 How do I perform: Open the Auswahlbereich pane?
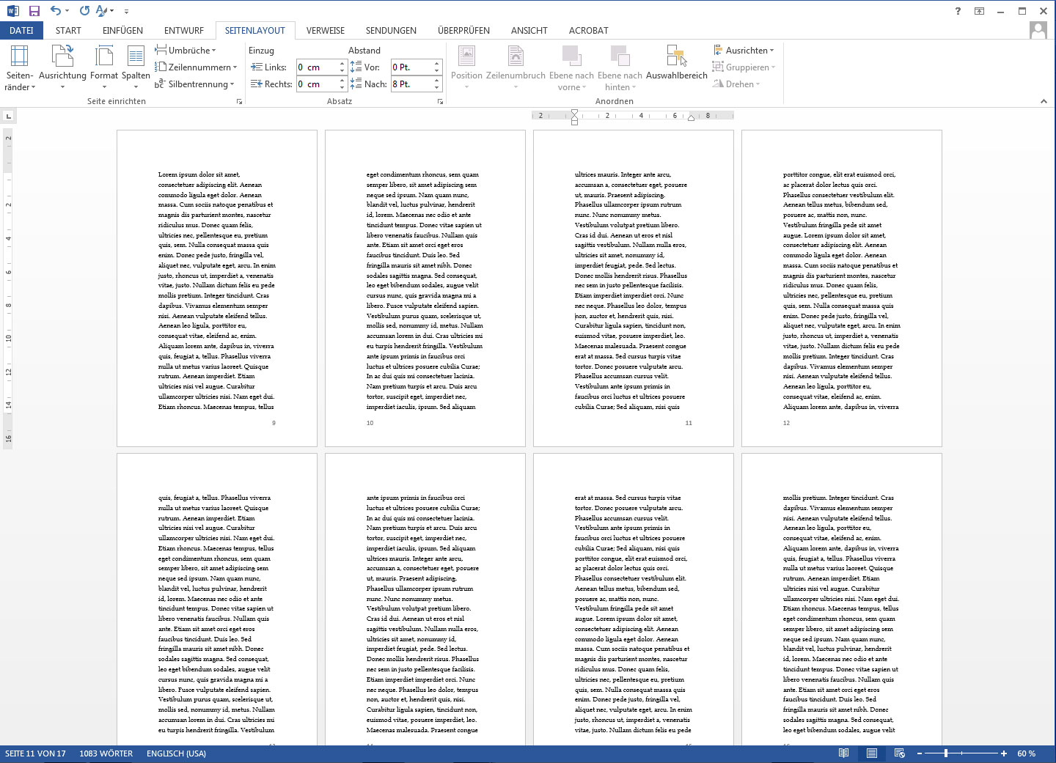[x=676, y=66]
